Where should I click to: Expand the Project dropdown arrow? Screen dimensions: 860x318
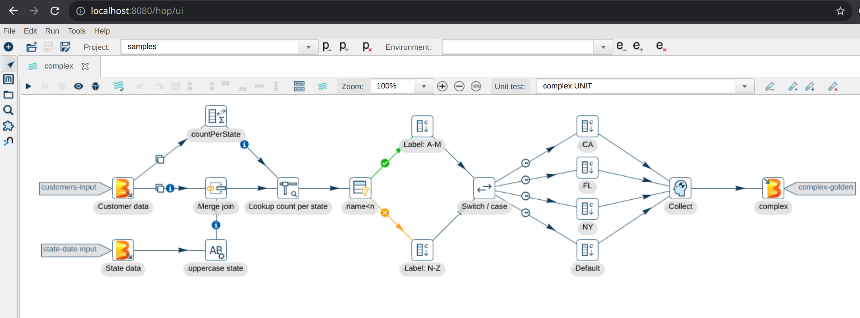tap(309, 47)
